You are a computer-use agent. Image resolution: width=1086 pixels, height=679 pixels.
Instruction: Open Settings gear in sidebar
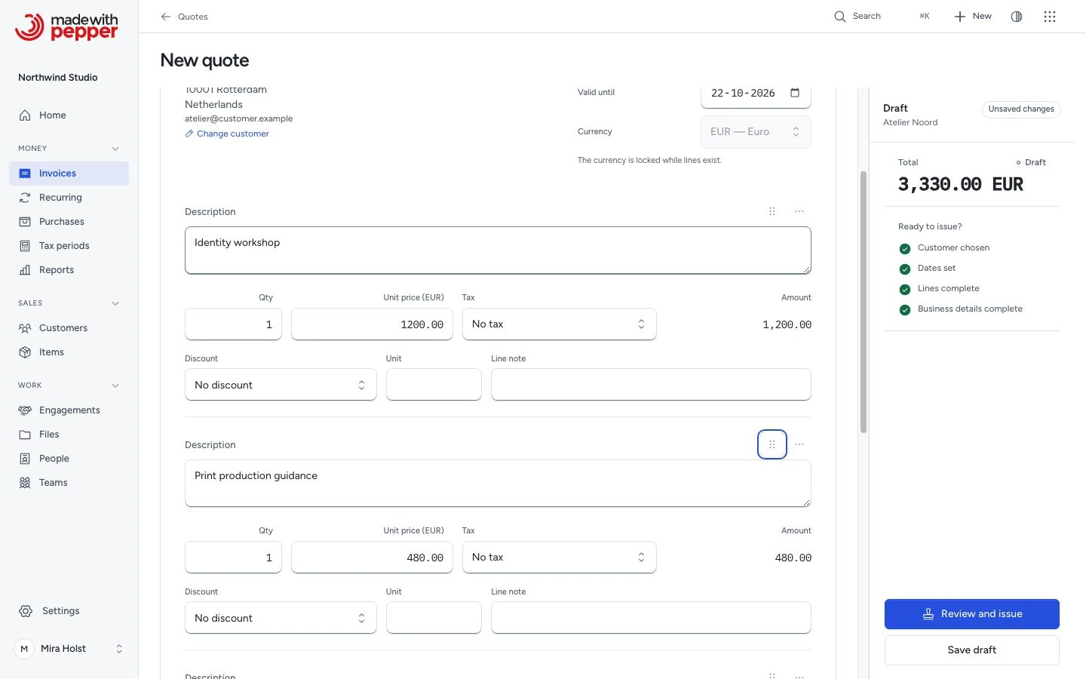(26, 611)
